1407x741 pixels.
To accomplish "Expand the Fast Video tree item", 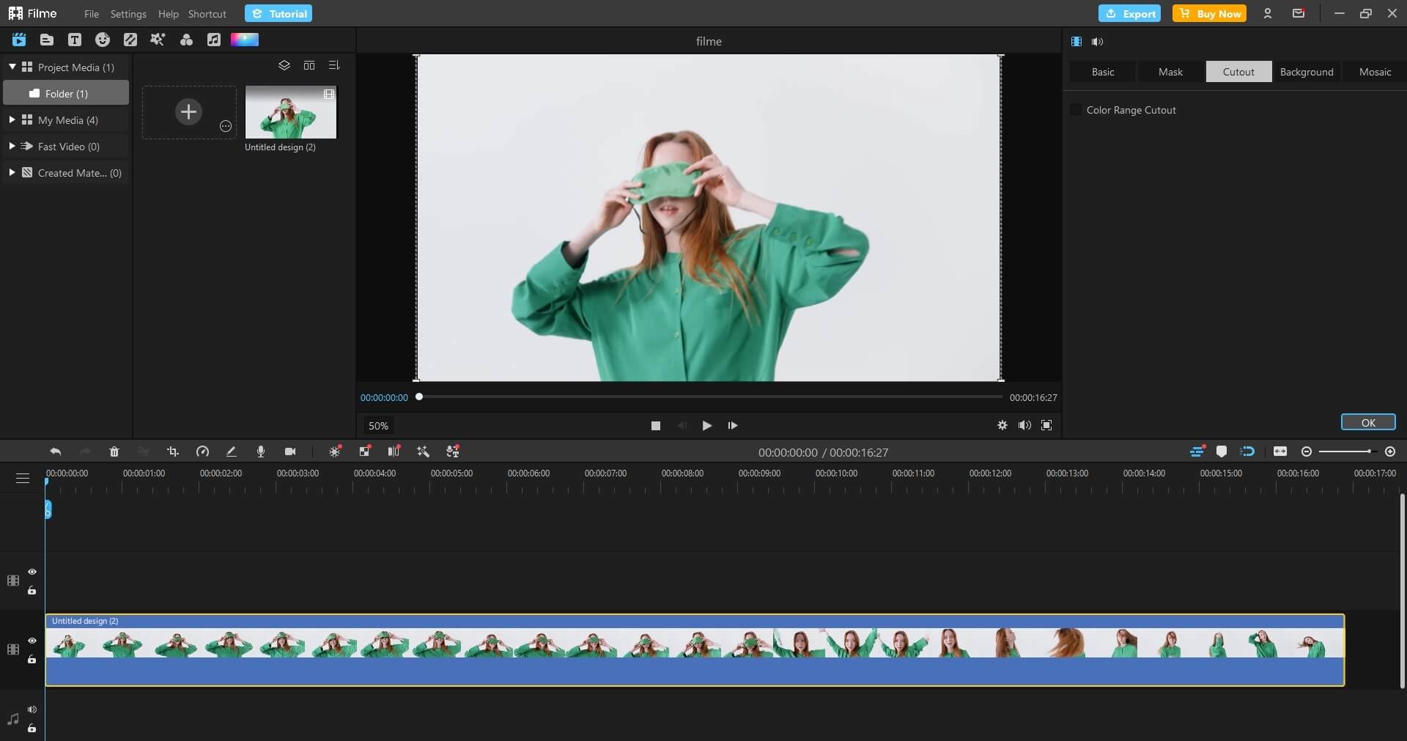I will pyautogui.click(x=12, y=146).
